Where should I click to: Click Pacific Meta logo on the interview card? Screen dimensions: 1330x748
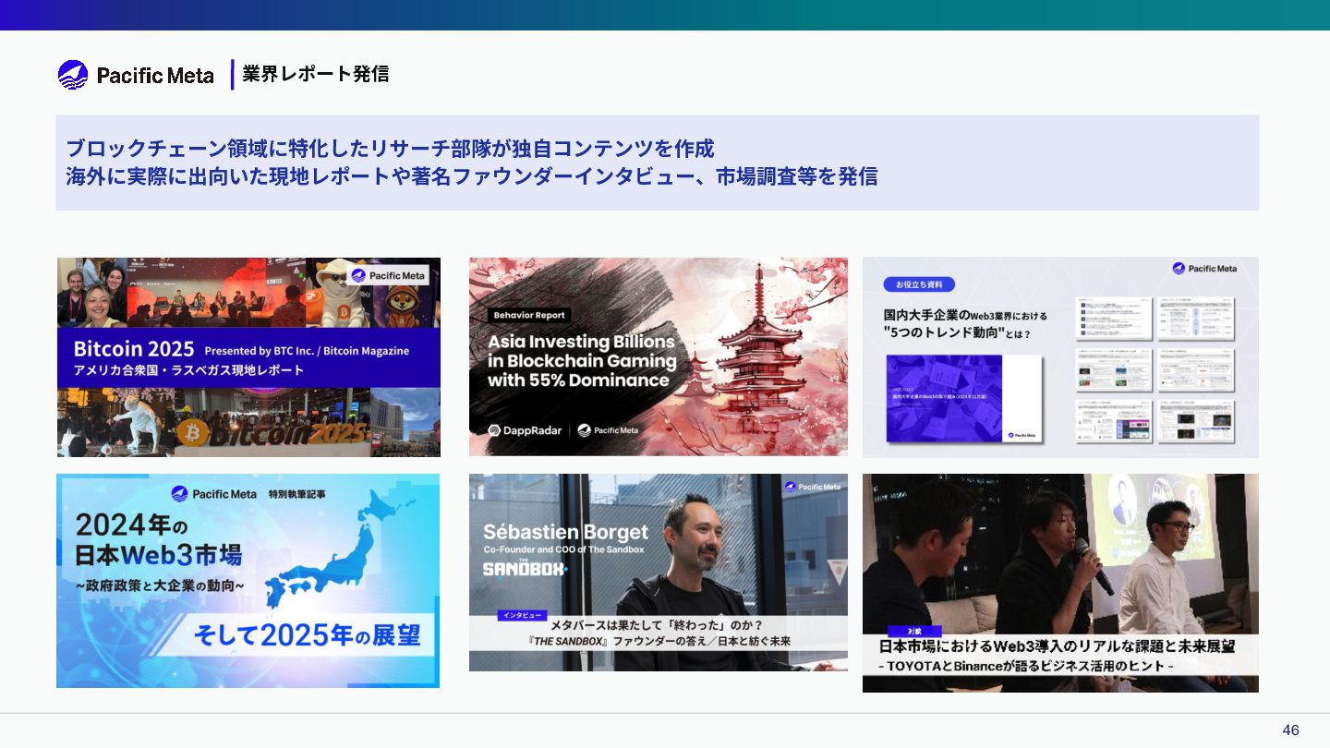pyautogui.click(x=814, y=487)
